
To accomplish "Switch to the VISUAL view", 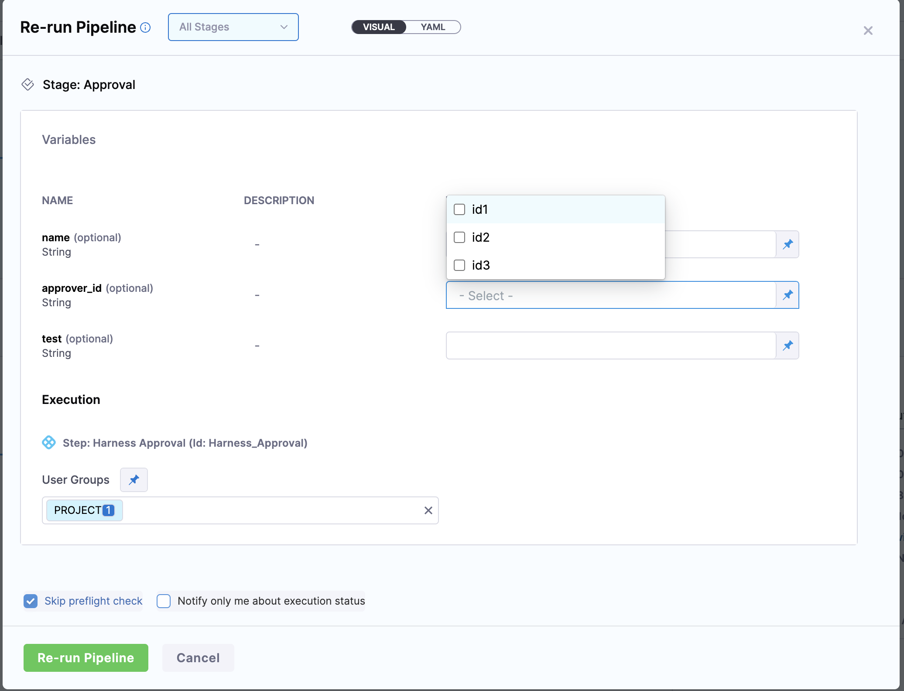I will [379, 27].
